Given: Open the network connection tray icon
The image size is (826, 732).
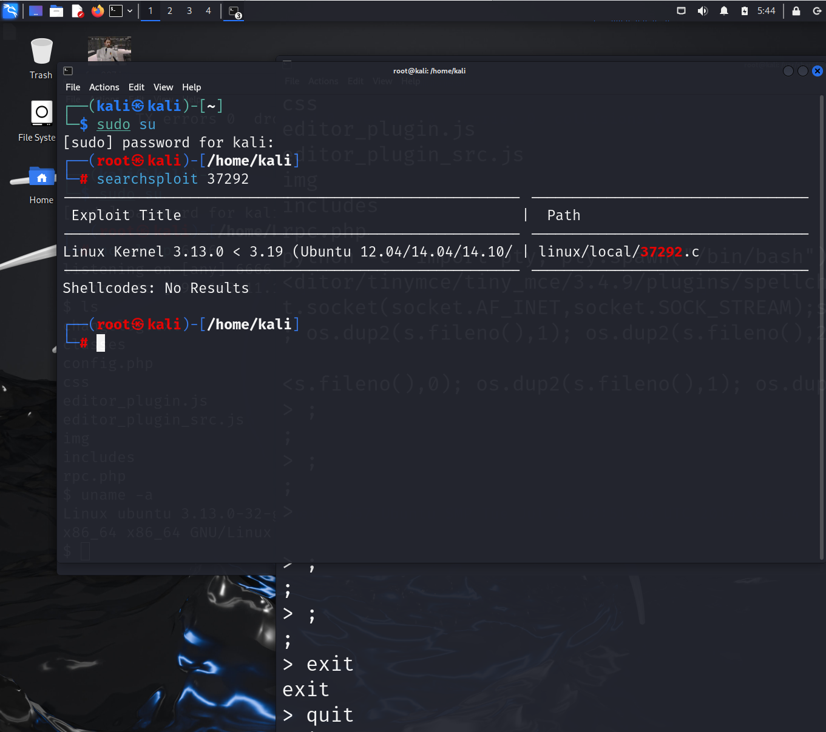Looking at the screenshot, I should (x=682, y=11).
